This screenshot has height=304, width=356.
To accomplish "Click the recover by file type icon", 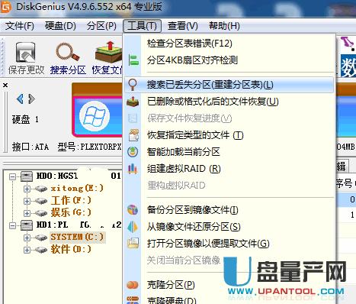I will click(133, 135).
